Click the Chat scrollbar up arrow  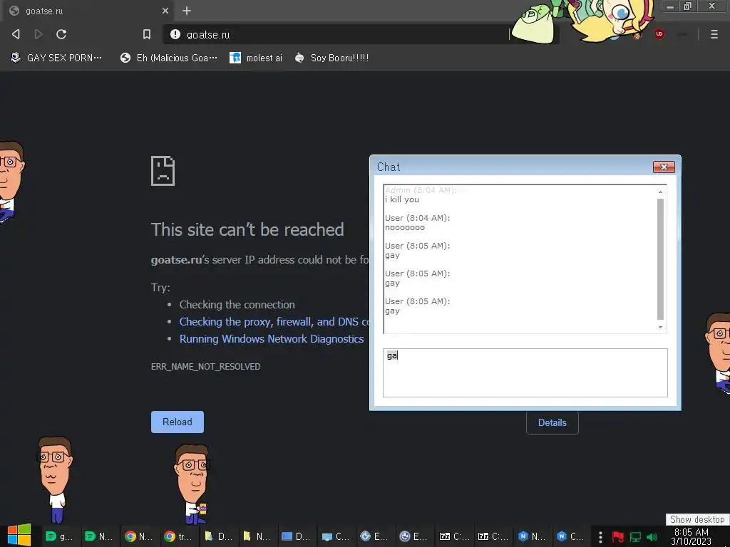point(660,192)
